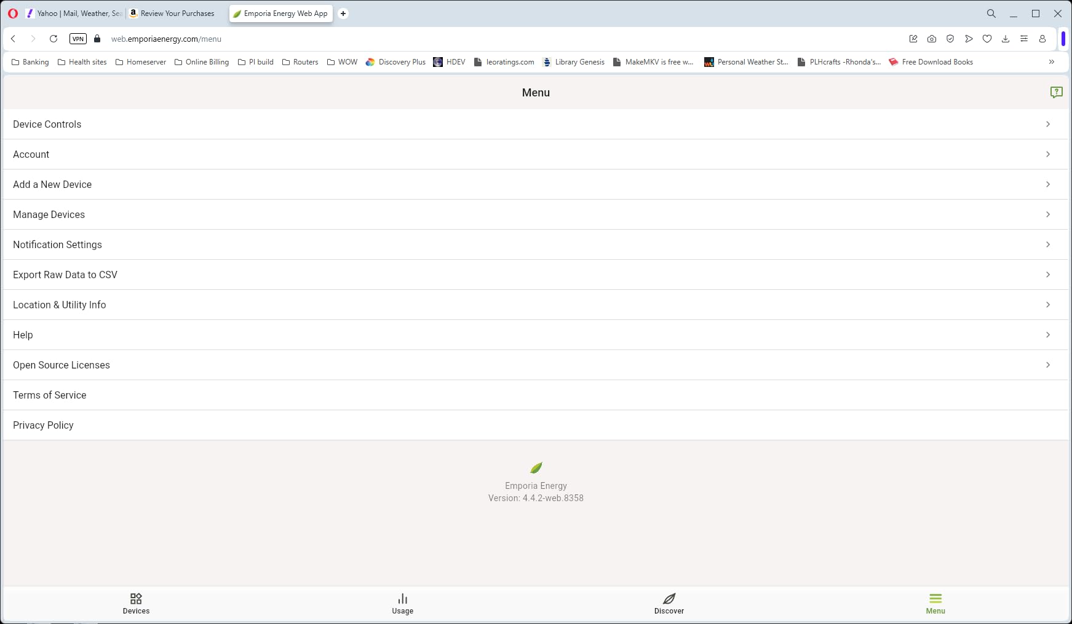
Task: Take a snapshot with the camera icon
Action: 932,39
